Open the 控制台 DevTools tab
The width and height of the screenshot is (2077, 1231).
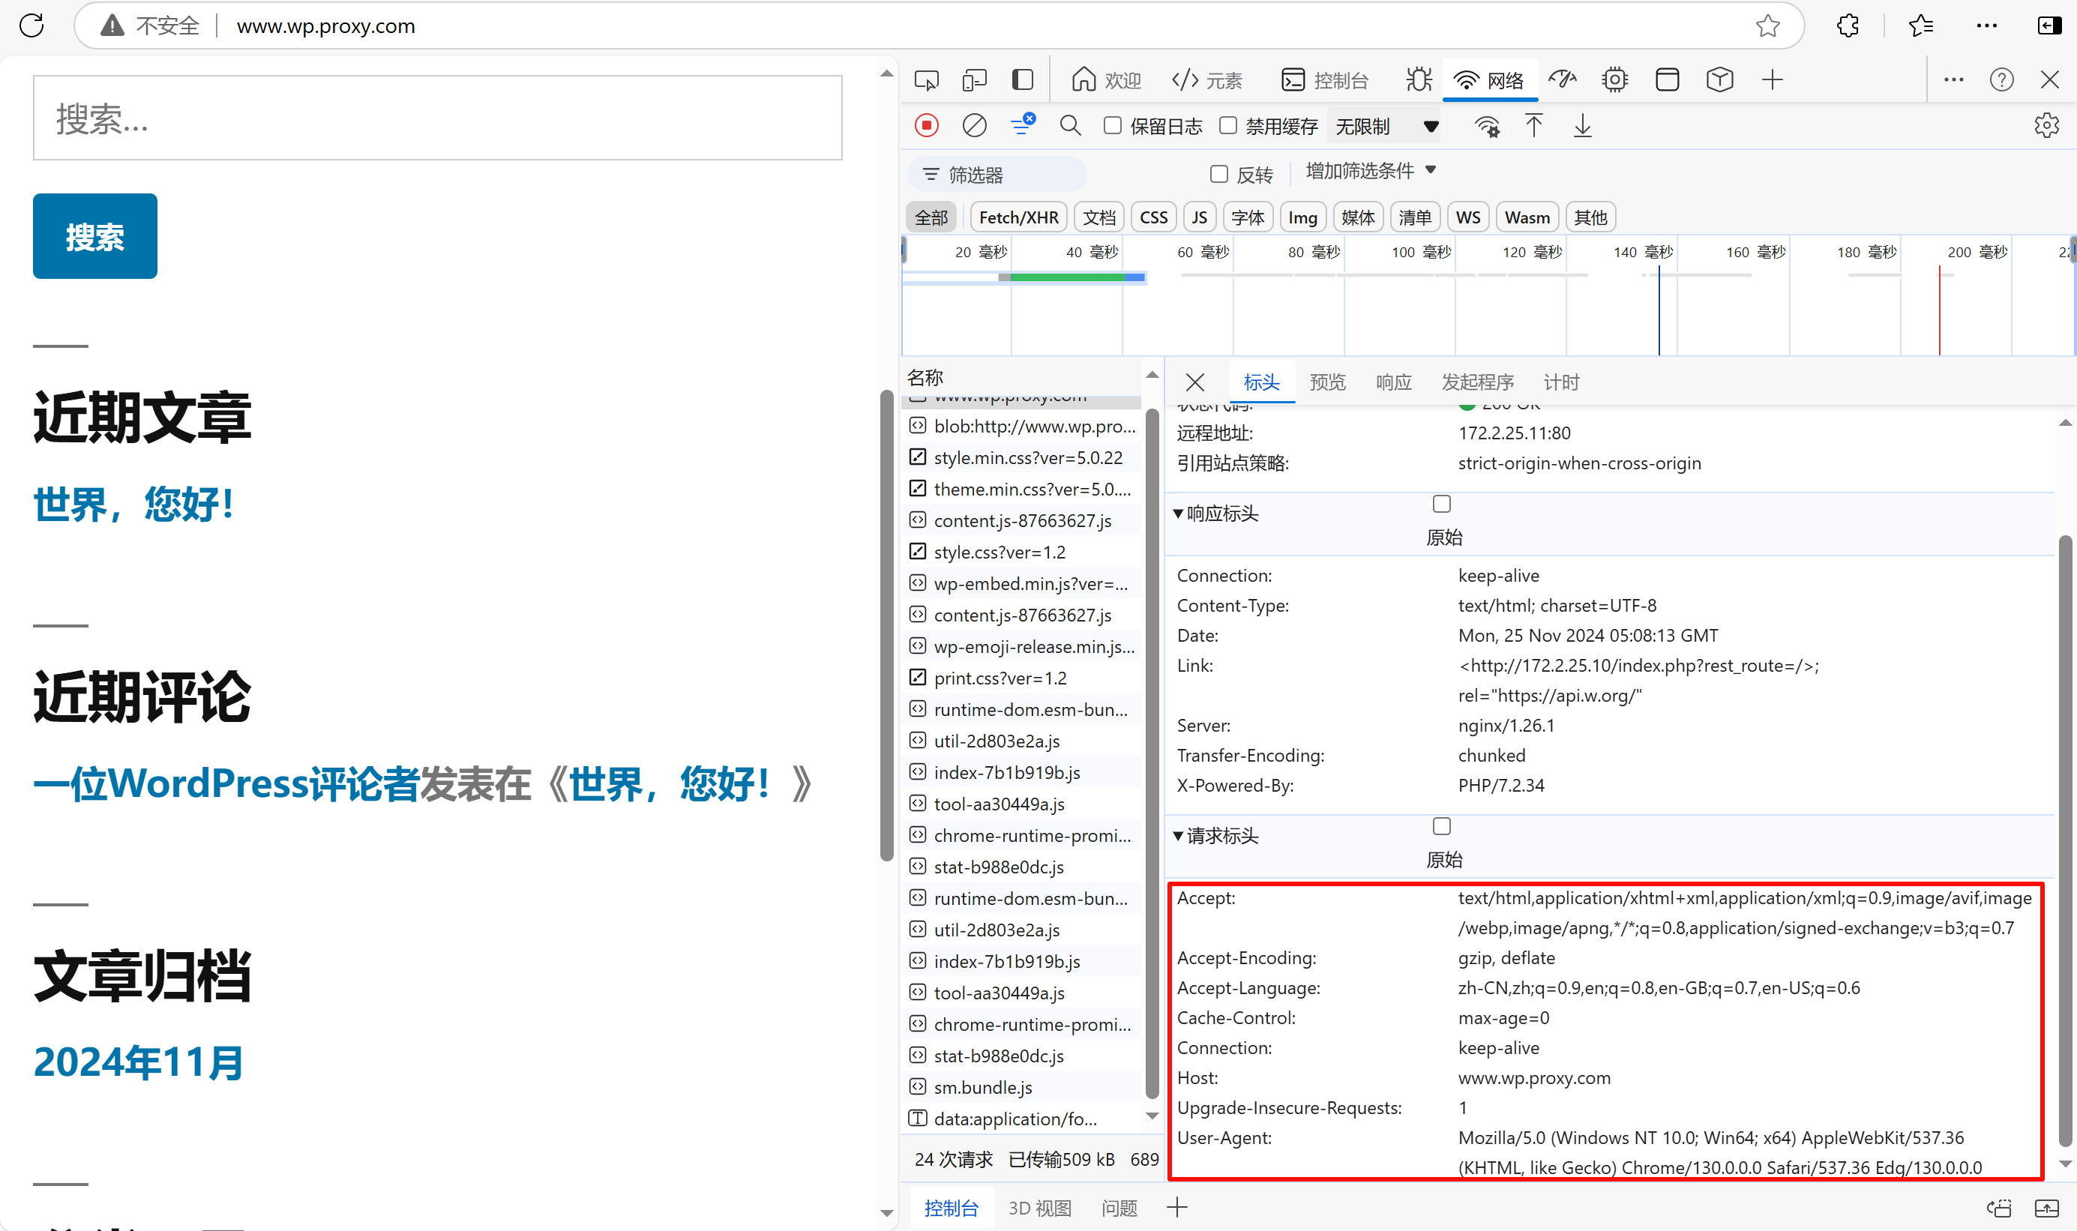(x=1325, y=80)
